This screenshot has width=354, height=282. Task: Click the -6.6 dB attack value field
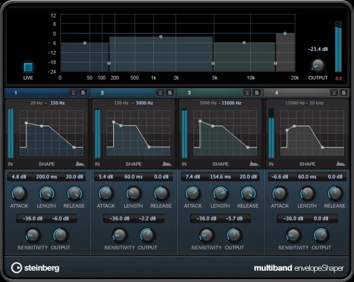(x=280, y=177)
